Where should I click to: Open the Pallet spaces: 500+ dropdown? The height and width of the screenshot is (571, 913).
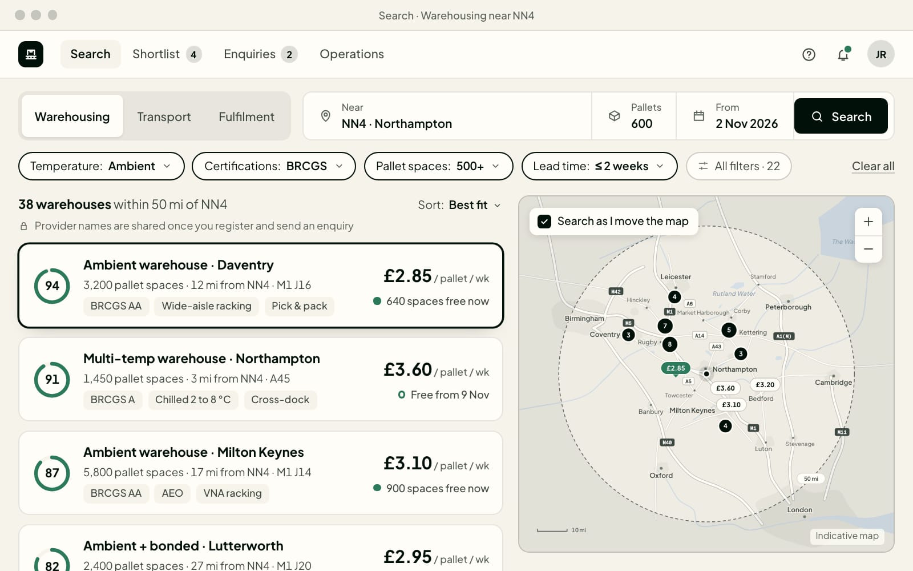(438, 166)
